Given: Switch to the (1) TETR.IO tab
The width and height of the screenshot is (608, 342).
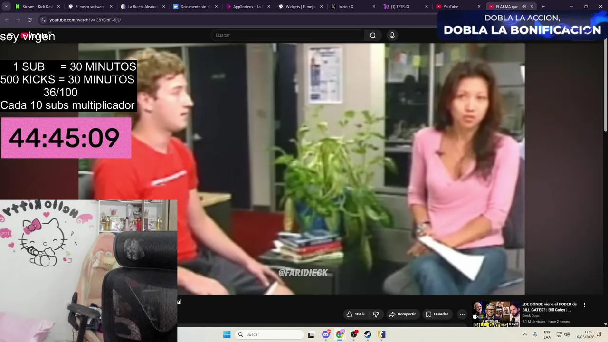Looking at the screenshot, I should (405, 7).
